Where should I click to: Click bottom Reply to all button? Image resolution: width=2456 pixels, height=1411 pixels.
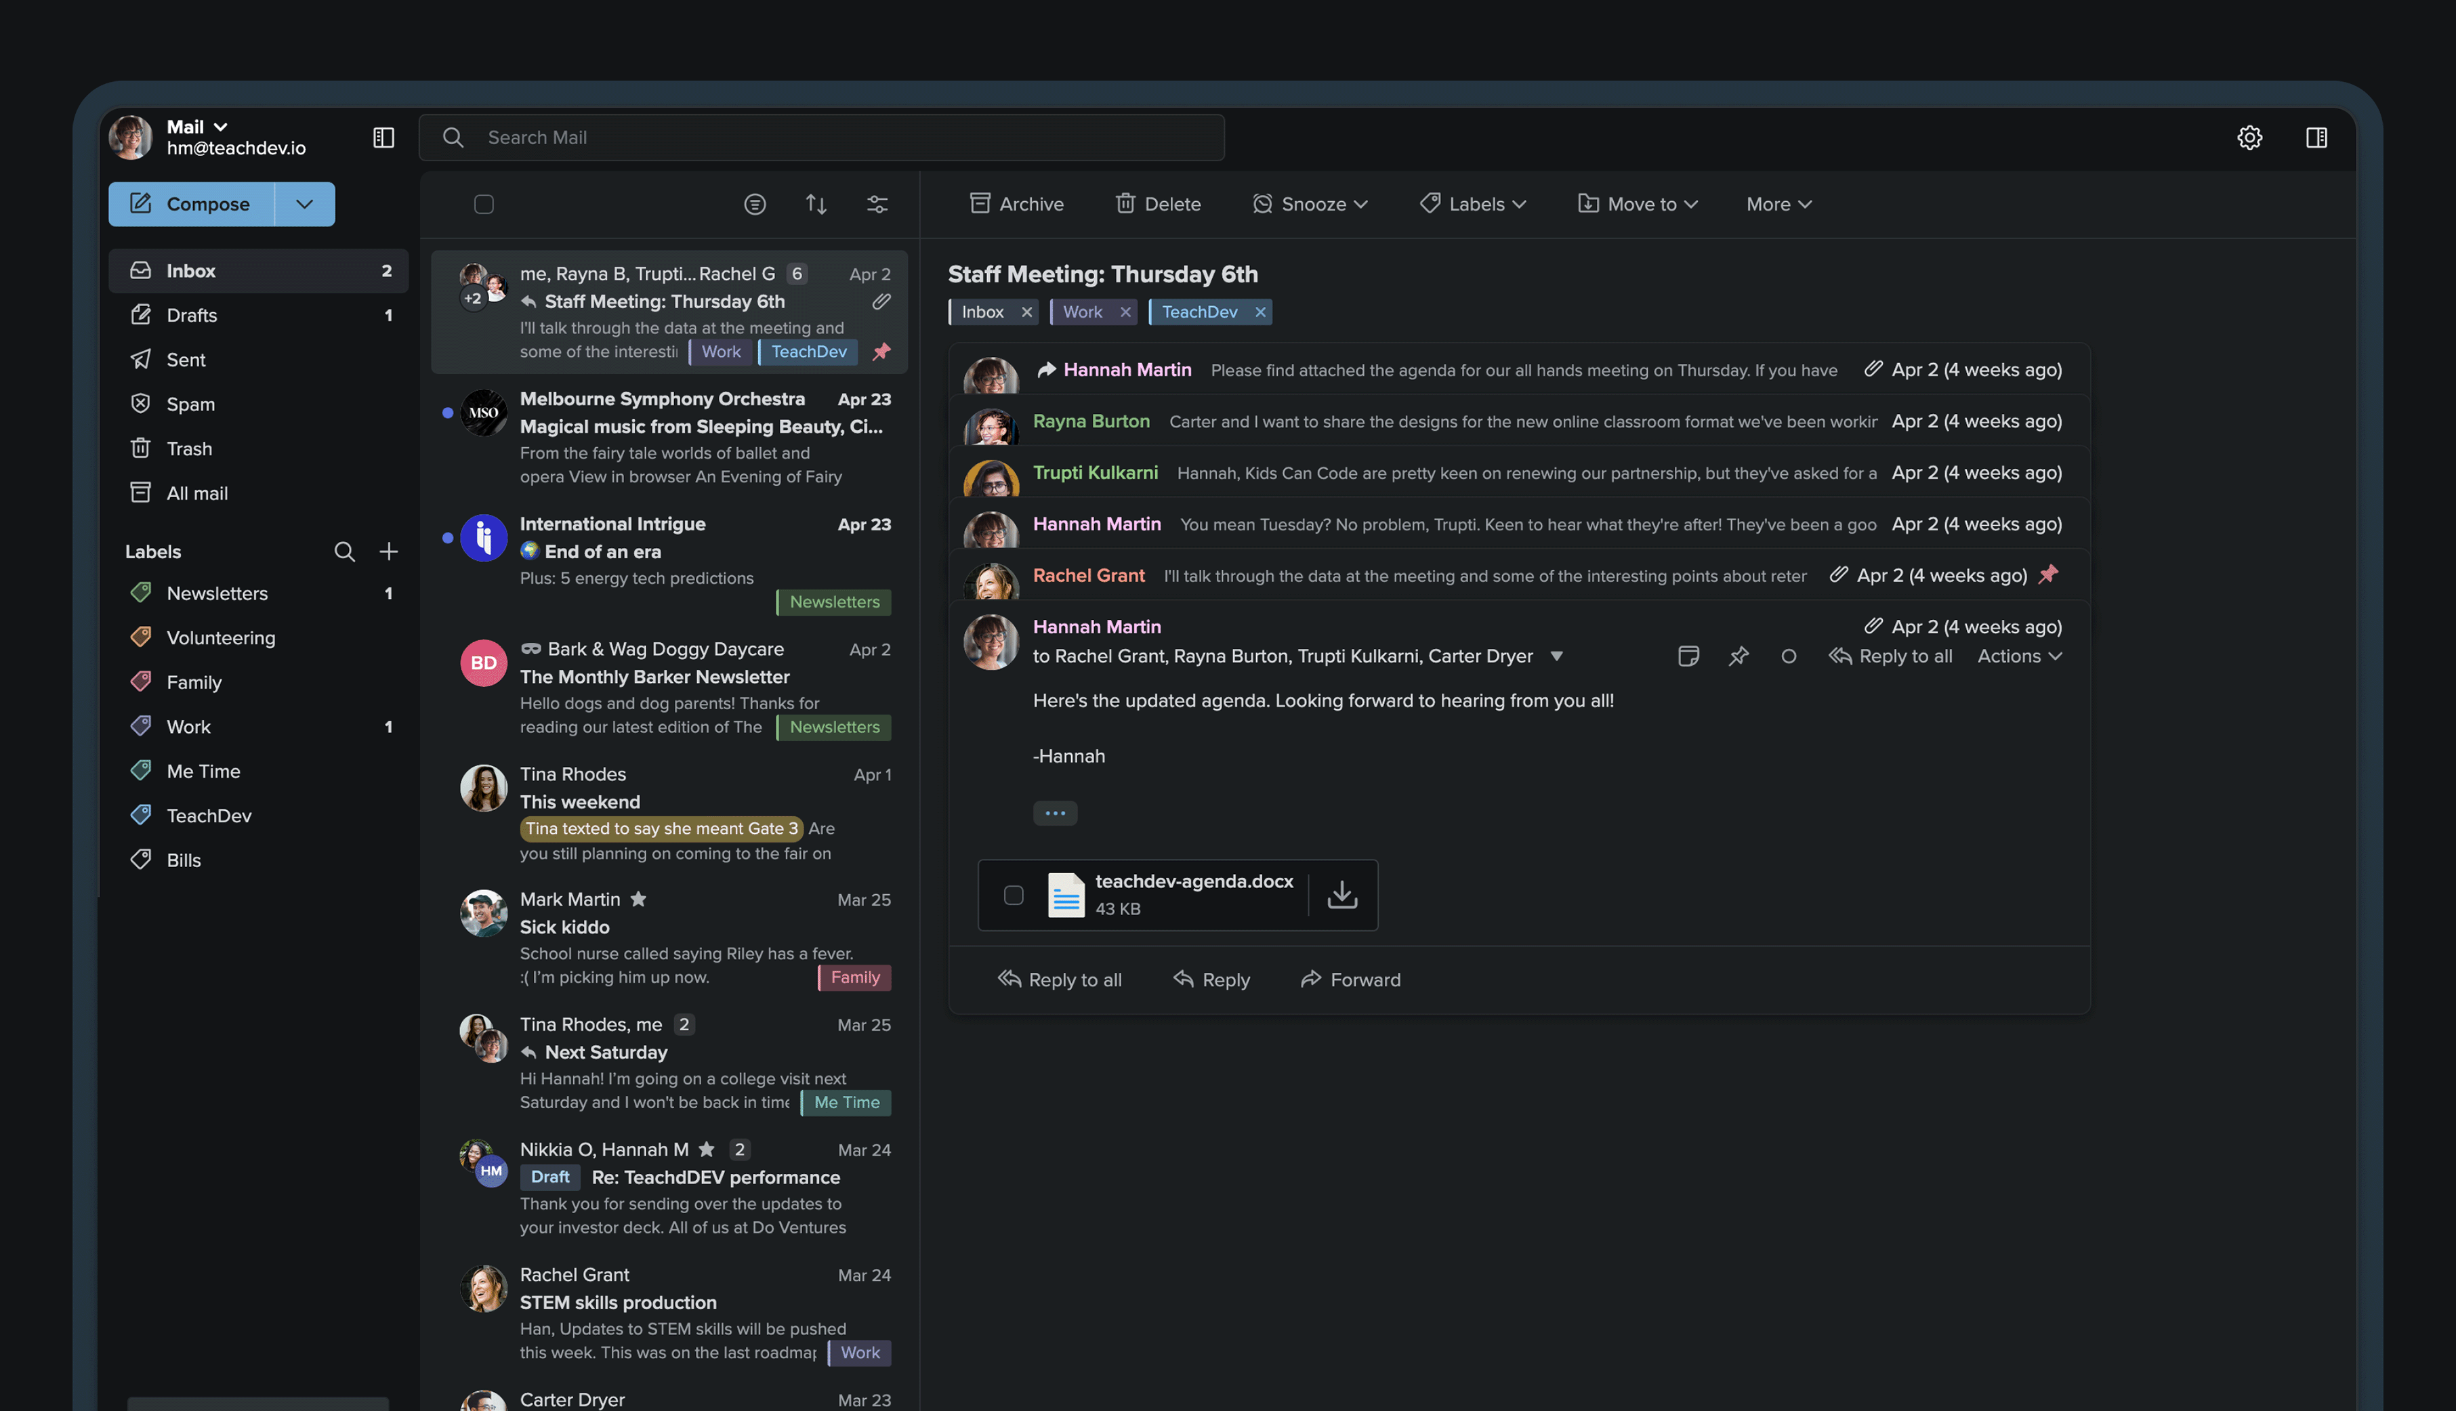[x=1060, y=980]
